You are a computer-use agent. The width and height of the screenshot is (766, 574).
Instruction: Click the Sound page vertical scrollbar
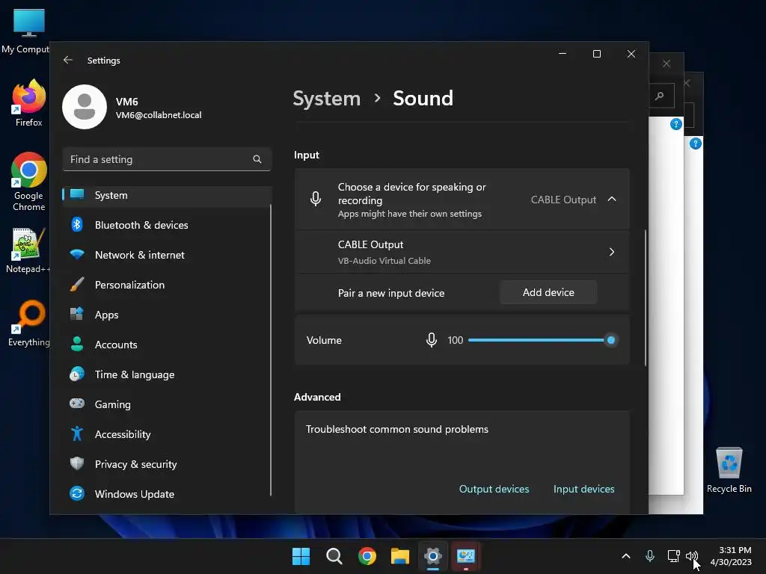646,297
